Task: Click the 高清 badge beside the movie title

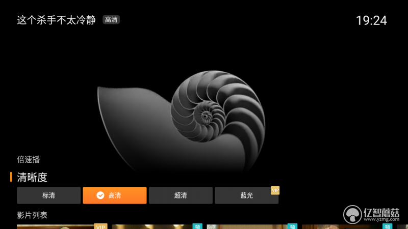Action: point(111,20)
